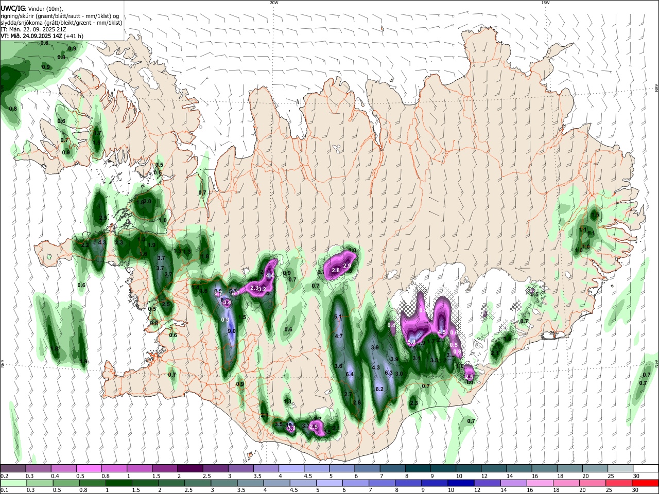Click the '4.4' value in the pink snow area
Viewport: 659px width, 494px height.
270,276
